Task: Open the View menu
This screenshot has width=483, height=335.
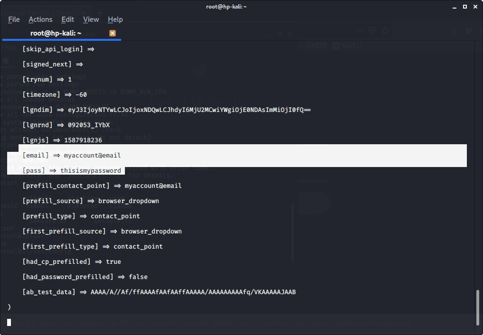Action: click(91, 19)
